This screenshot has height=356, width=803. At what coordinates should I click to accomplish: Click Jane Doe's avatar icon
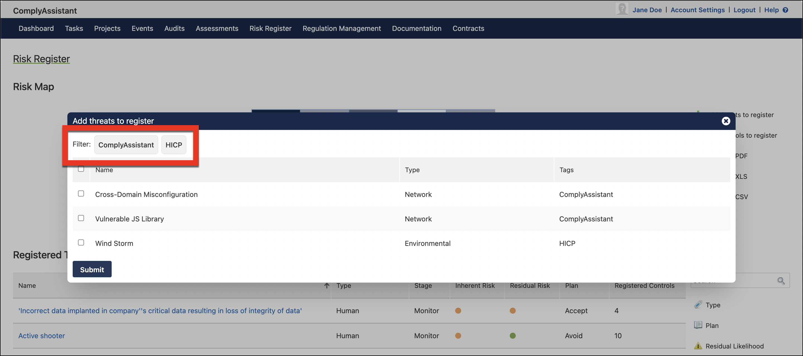(621, 9)
